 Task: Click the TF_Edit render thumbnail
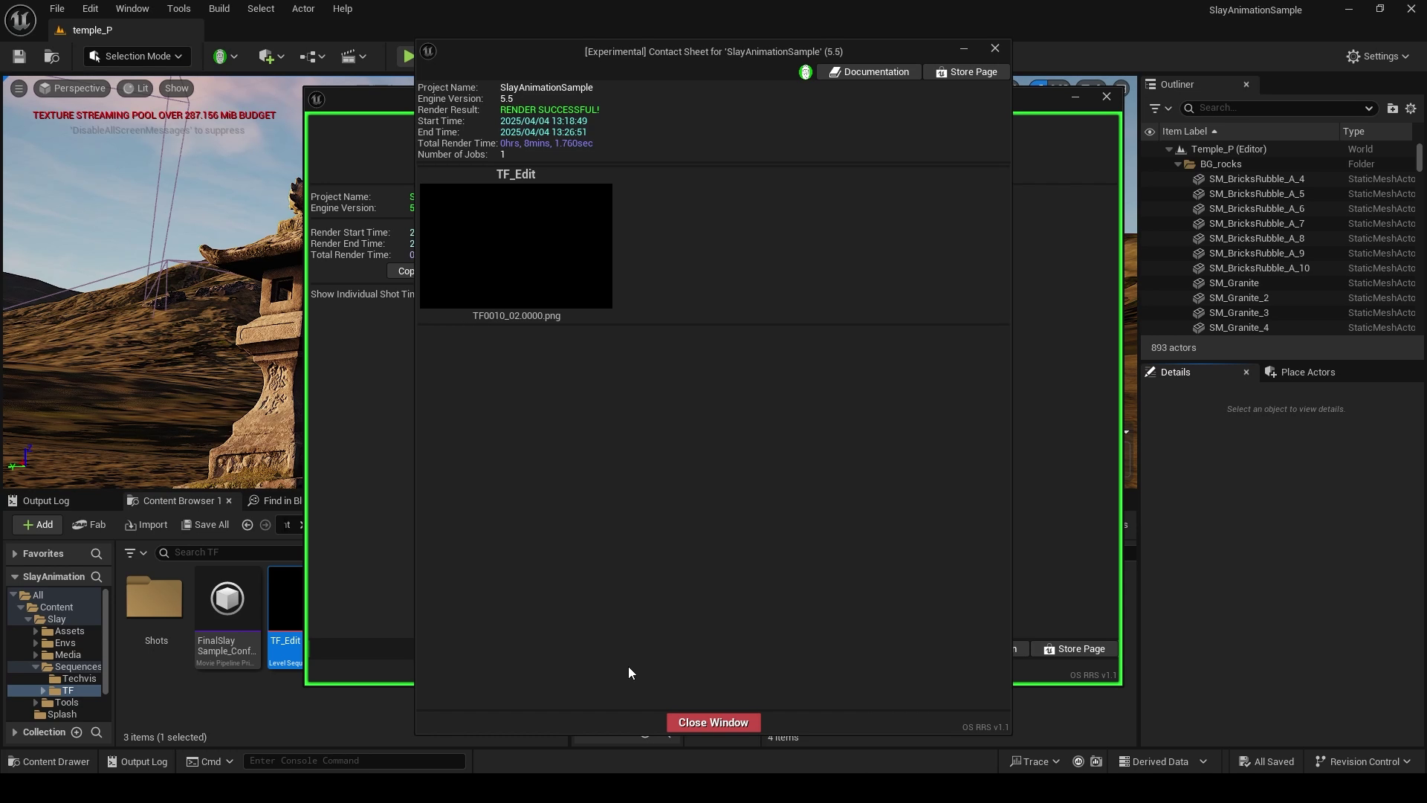point(516,246)
